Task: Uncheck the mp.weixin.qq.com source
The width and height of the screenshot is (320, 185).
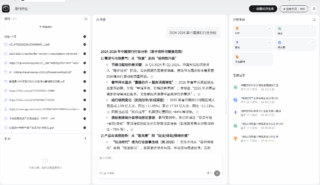Action: [x=85, y=63]
